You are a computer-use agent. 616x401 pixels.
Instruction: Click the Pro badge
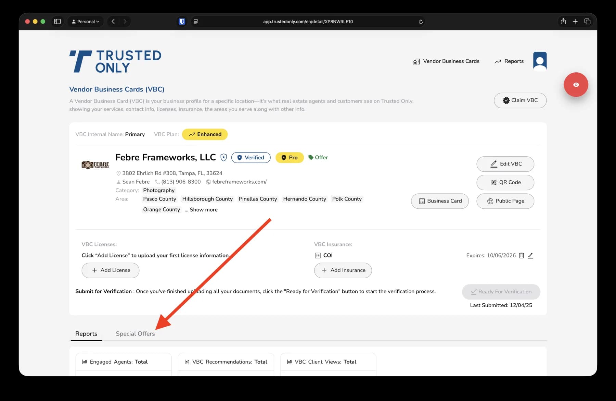tap(290, 158)
